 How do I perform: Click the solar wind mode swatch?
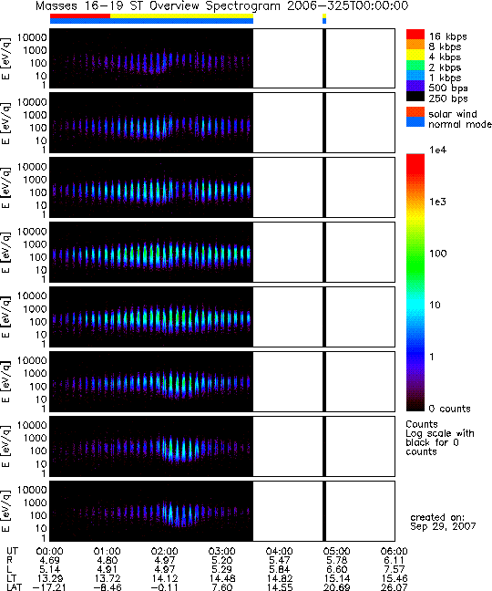pyautogui.click(x=415, y=112)
